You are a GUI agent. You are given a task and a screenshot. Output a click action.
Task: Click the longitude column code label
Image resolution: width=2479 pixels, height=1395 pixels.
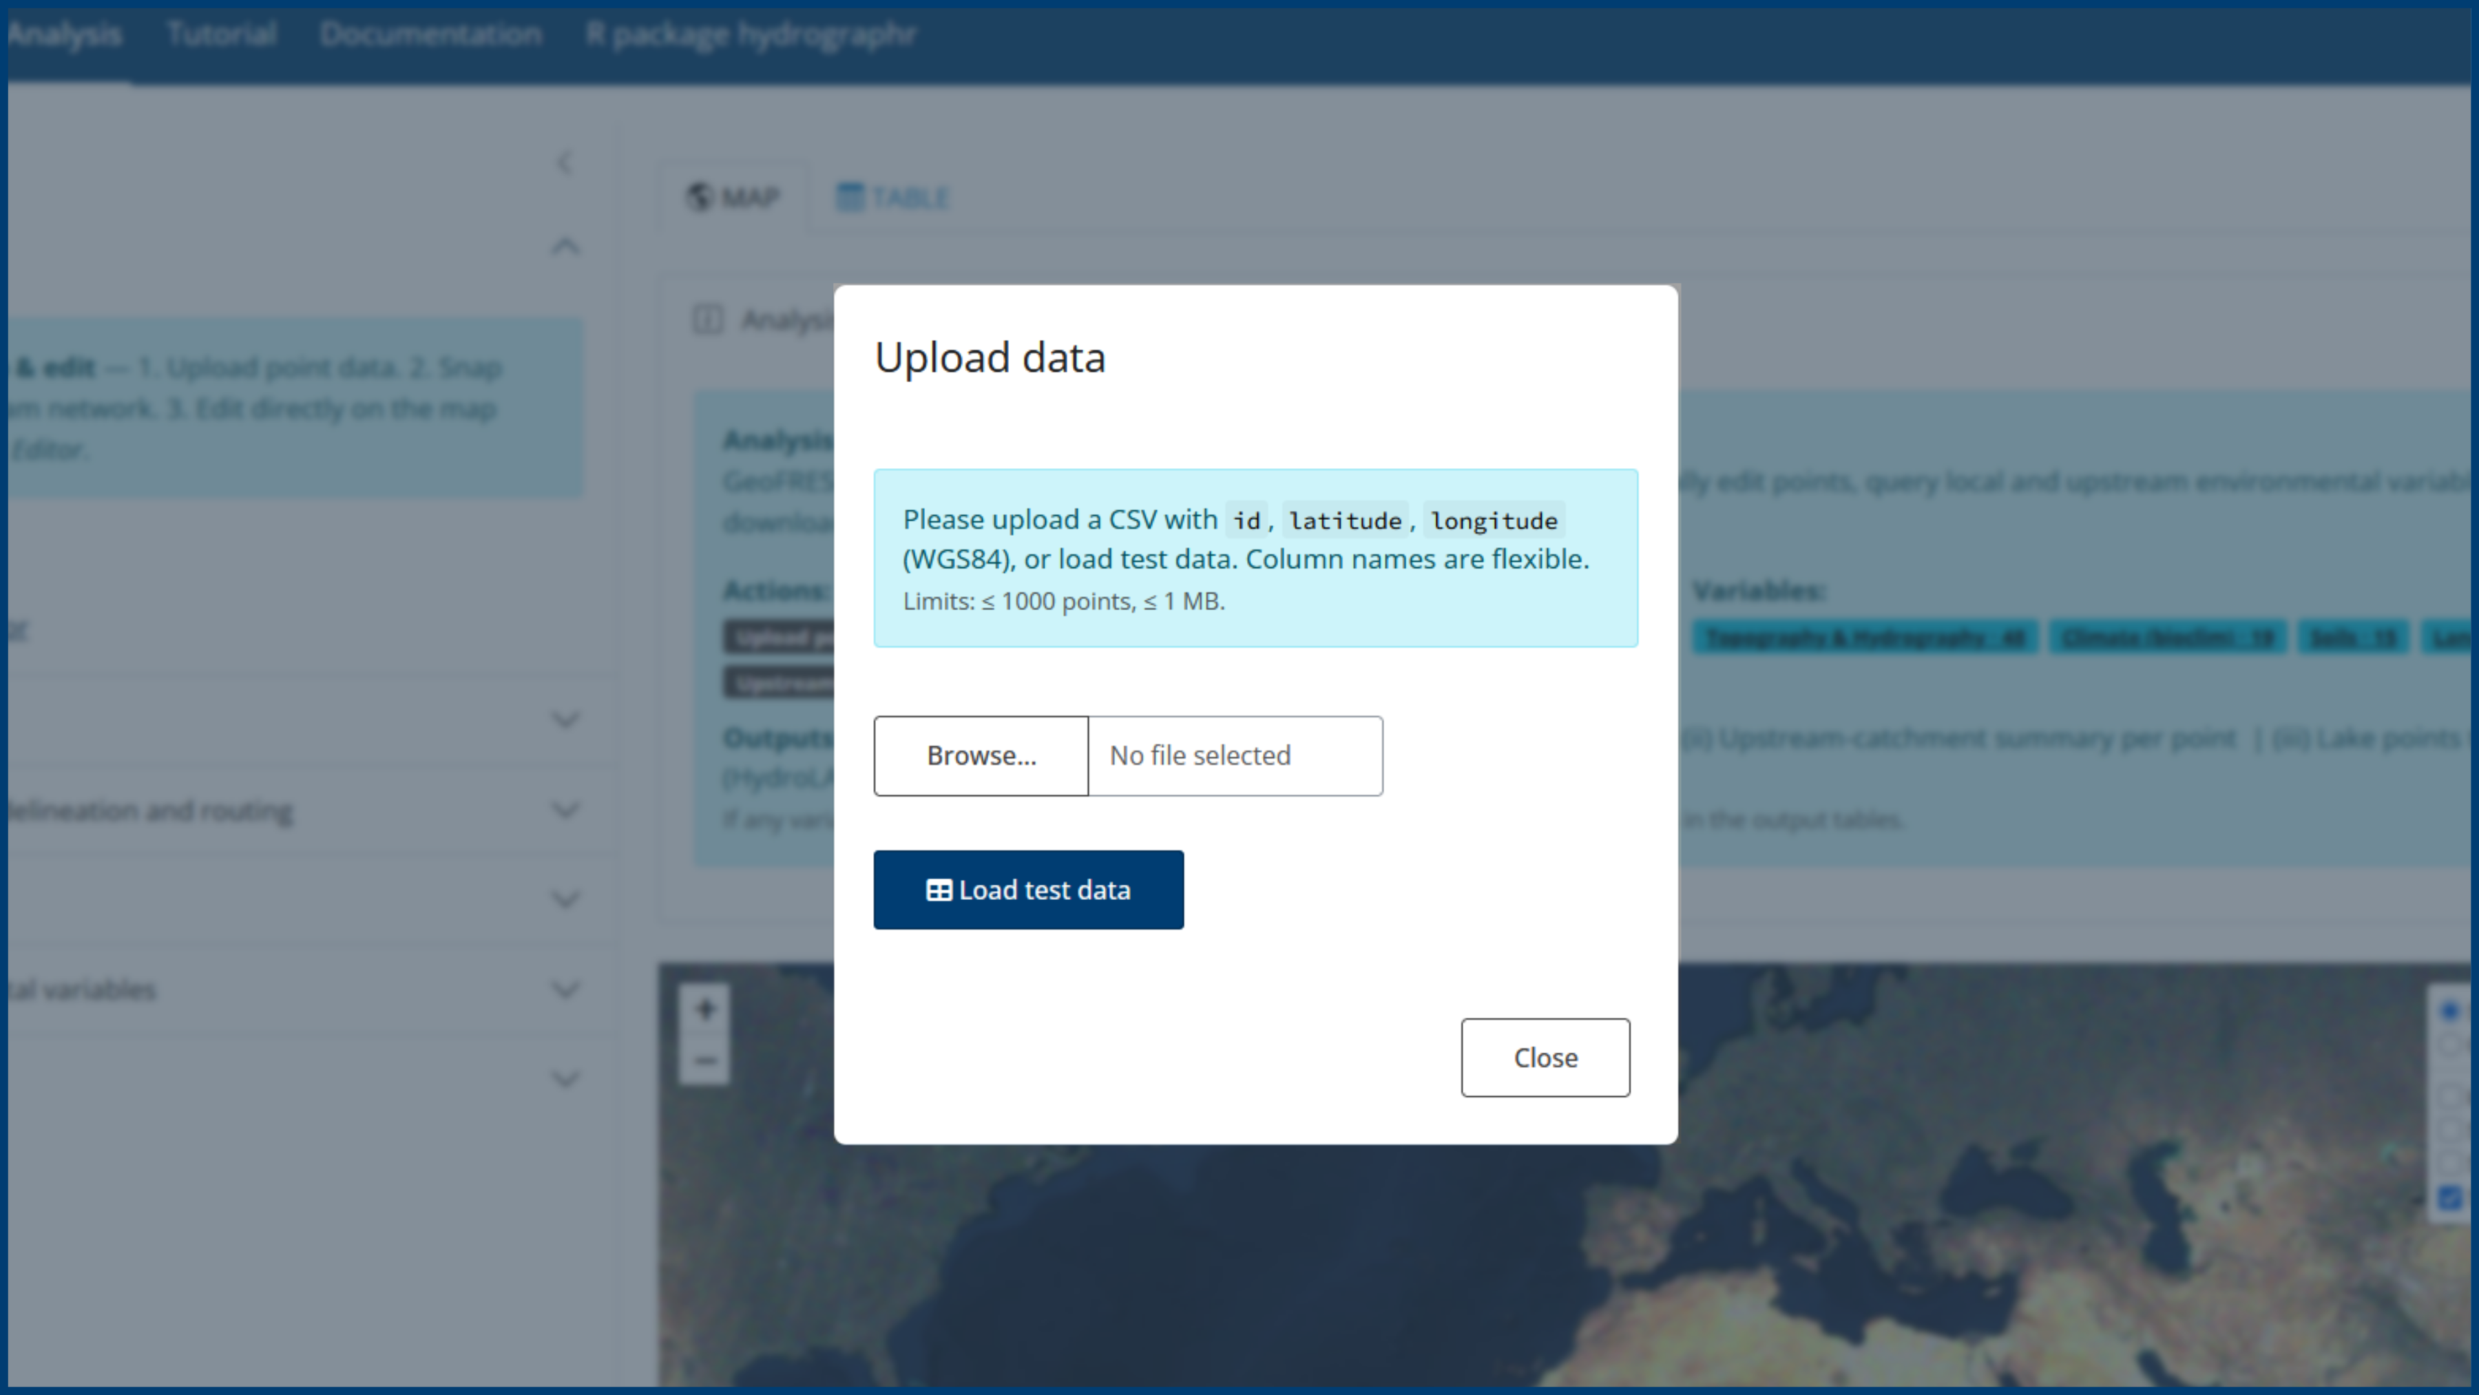click(1494, 521)
